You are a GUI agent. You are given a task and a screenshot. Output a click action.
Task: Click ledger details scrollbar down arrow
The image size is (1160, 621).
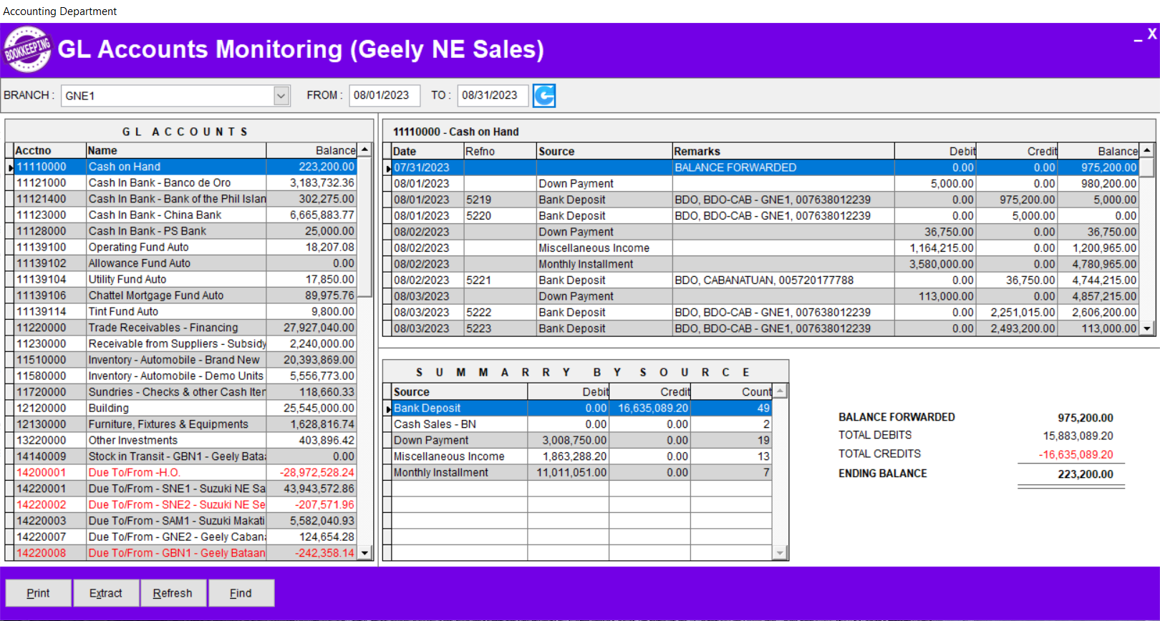(x=1147, y=328)
